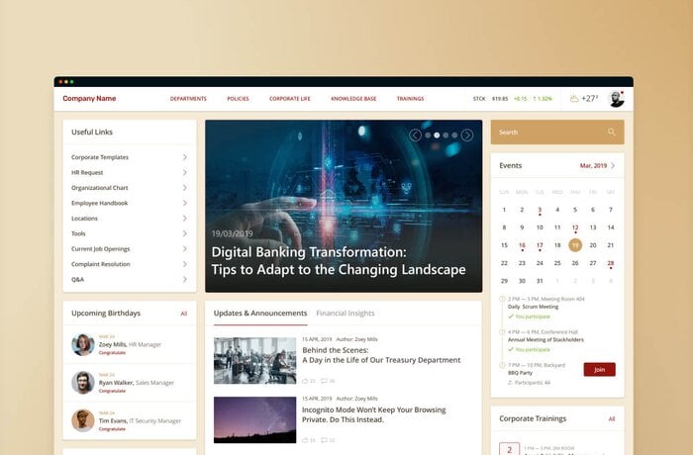Open Digital Banking Transformation headline
The image size is (693, 455).
339,260
